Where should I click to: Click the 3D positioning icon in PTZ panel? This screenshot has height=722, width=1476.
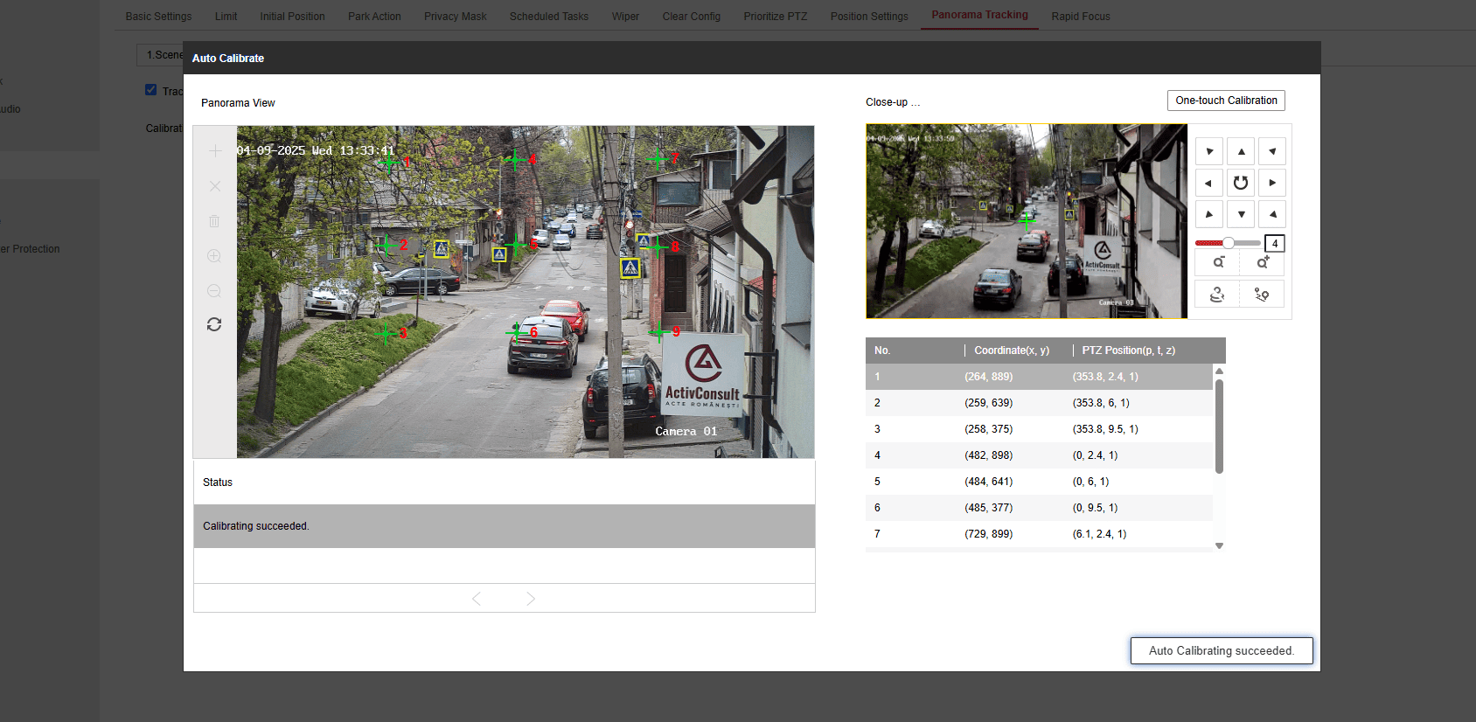1217,295
